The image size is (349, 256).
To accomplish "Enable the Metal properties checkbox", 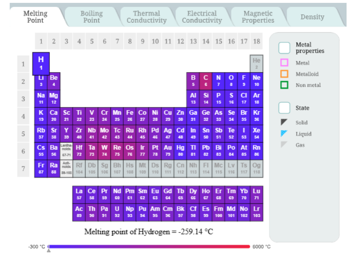I will point(284,48).
